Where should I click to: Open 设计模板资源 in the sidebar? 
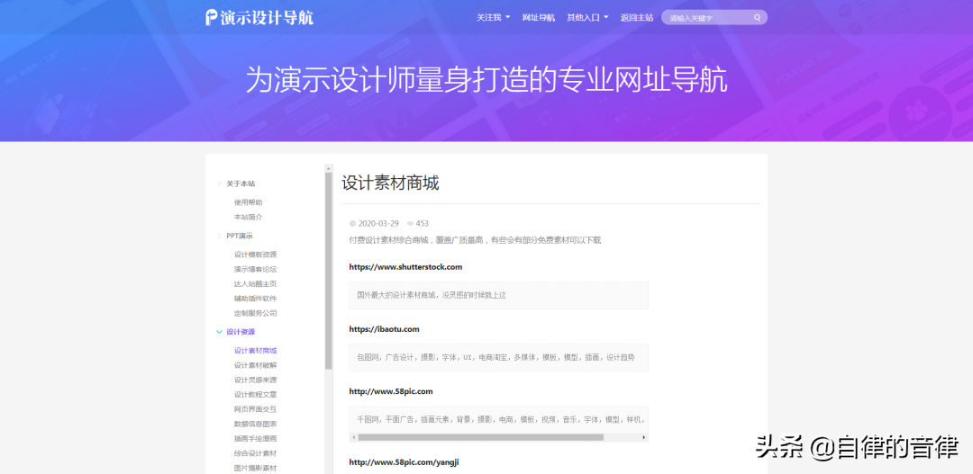(x=255, y=254)
